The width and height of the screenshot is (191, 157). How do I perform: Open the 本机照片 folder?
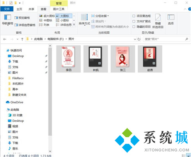point(16,84)
